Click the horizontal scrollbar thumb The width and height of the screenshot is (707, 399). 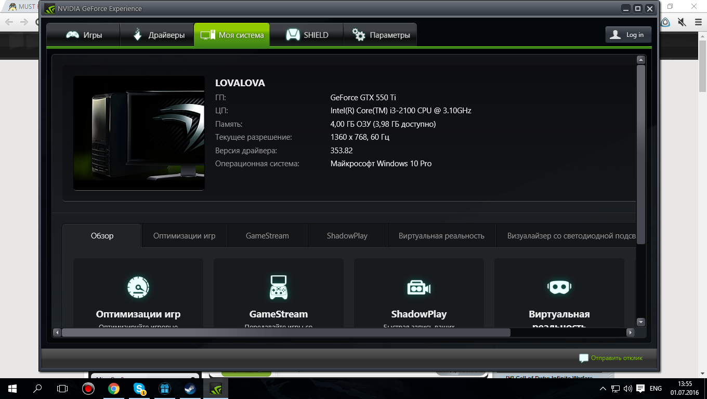(x=286, y=332)
